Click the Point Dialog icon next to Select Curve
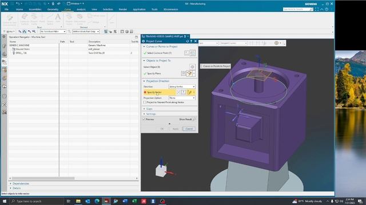This screenshot has height=205, width=366. point(186,53)
